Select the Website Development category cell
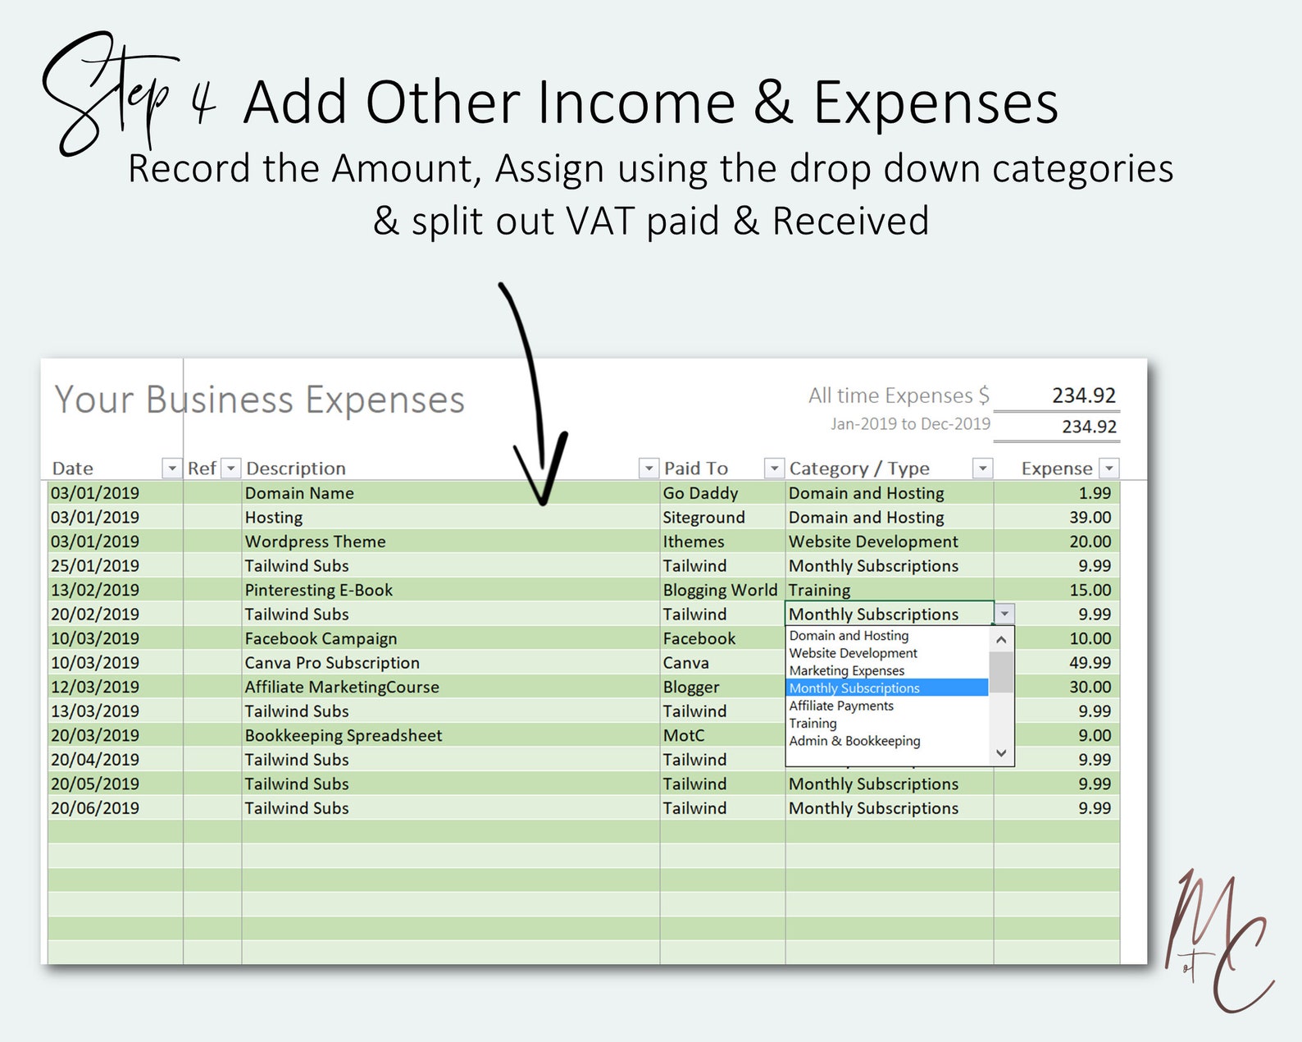Viewport: 1302px width, 1042px height. point(890,542)
